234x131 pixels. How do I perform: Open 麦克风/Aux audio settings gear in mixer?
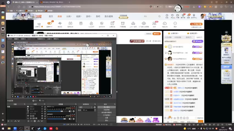[x=74, y=111]
